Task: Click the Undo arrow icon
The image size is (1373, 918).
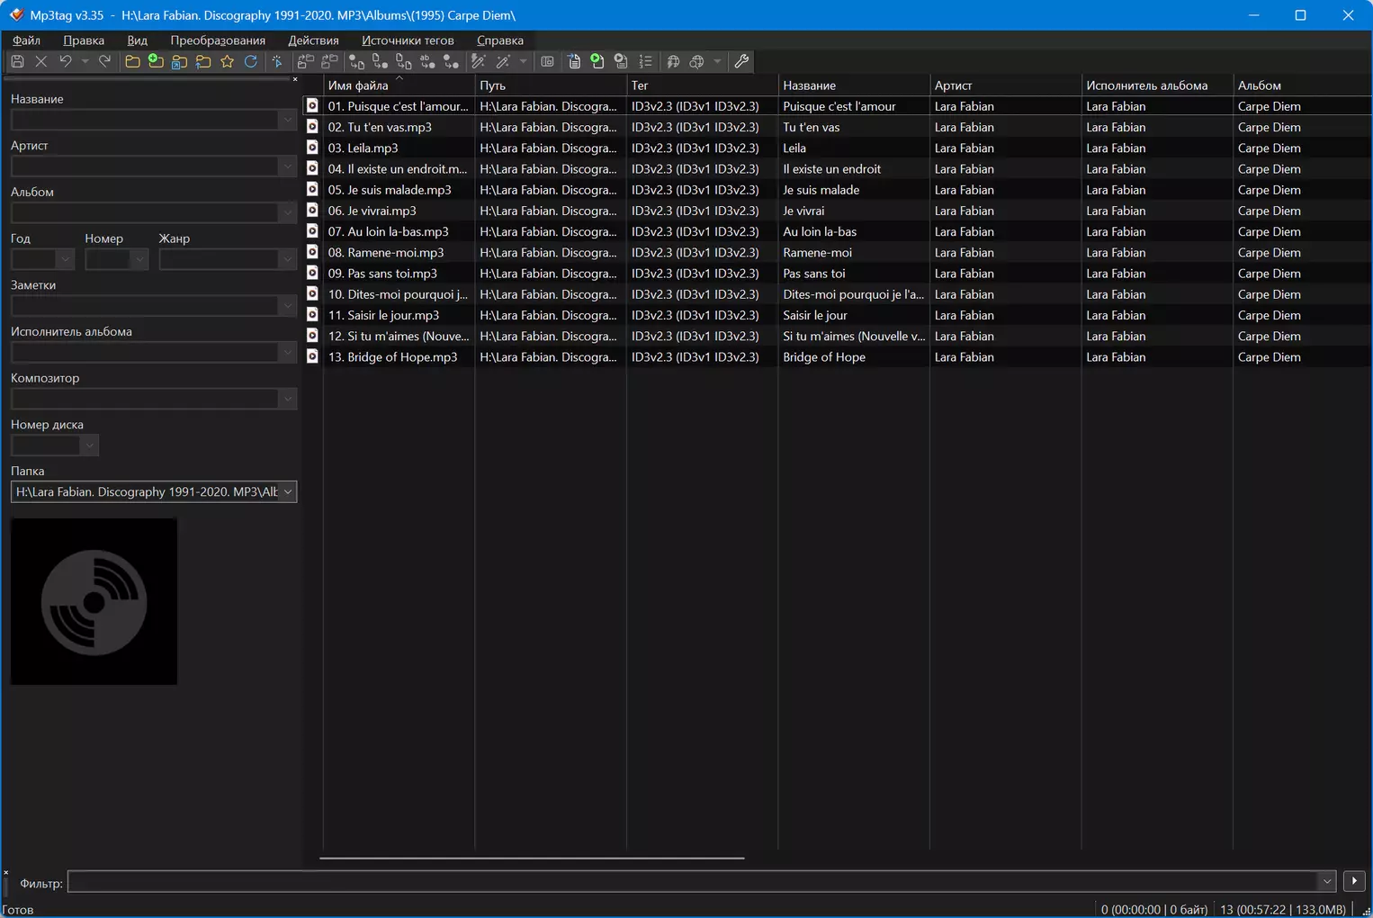Action: point(65,61)
